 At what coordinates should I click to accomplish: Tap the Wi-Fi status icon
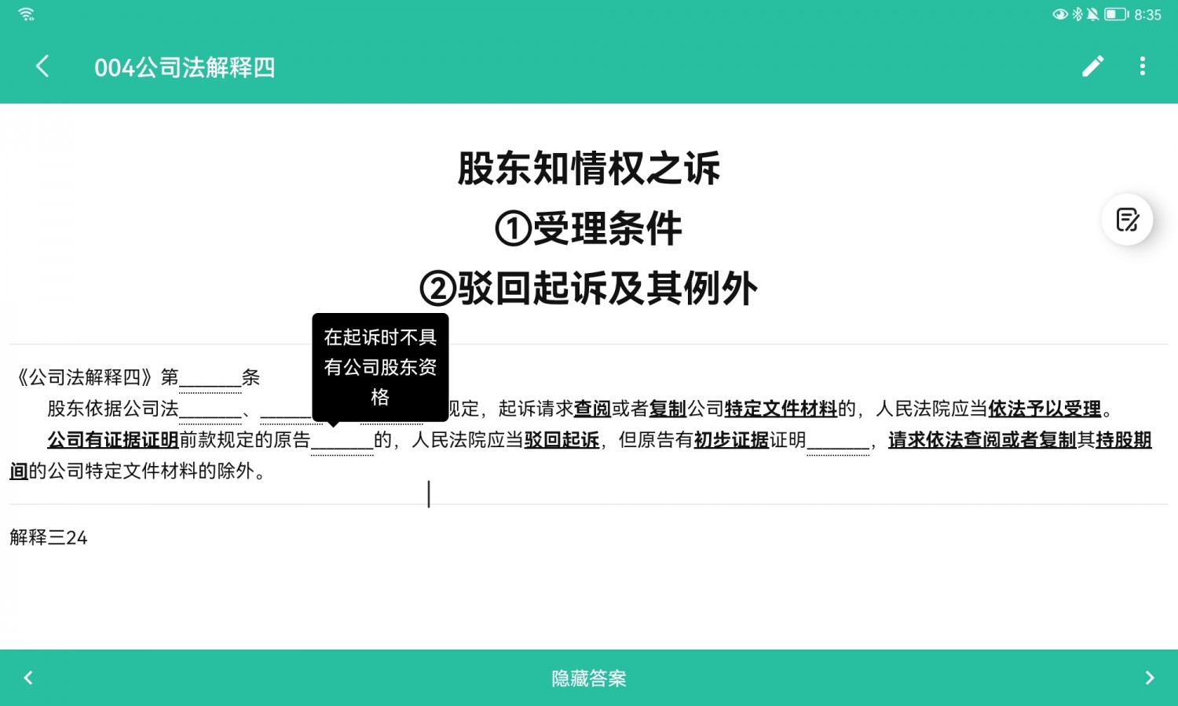26,14
